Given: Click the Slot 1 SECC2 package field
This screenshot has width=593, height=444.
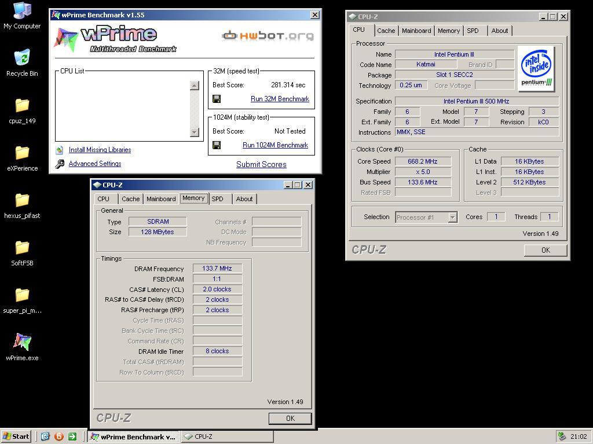Looking at the screenshot, I should pos(455,75).
